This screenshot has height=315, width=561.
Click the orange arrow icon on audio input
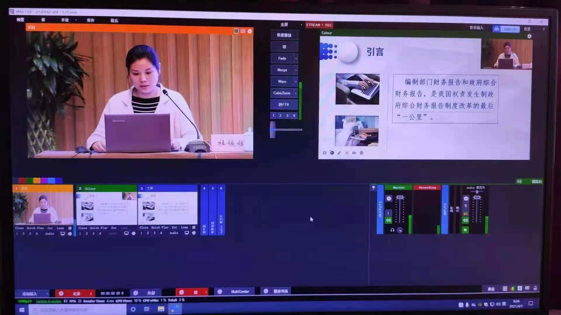pos(465,213)
